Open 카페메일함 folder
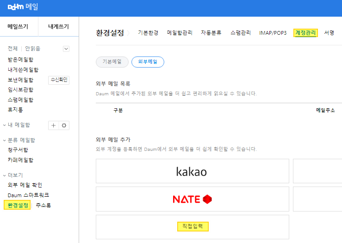Viewport: 342px width, 243px height. [x=20, y=160]
